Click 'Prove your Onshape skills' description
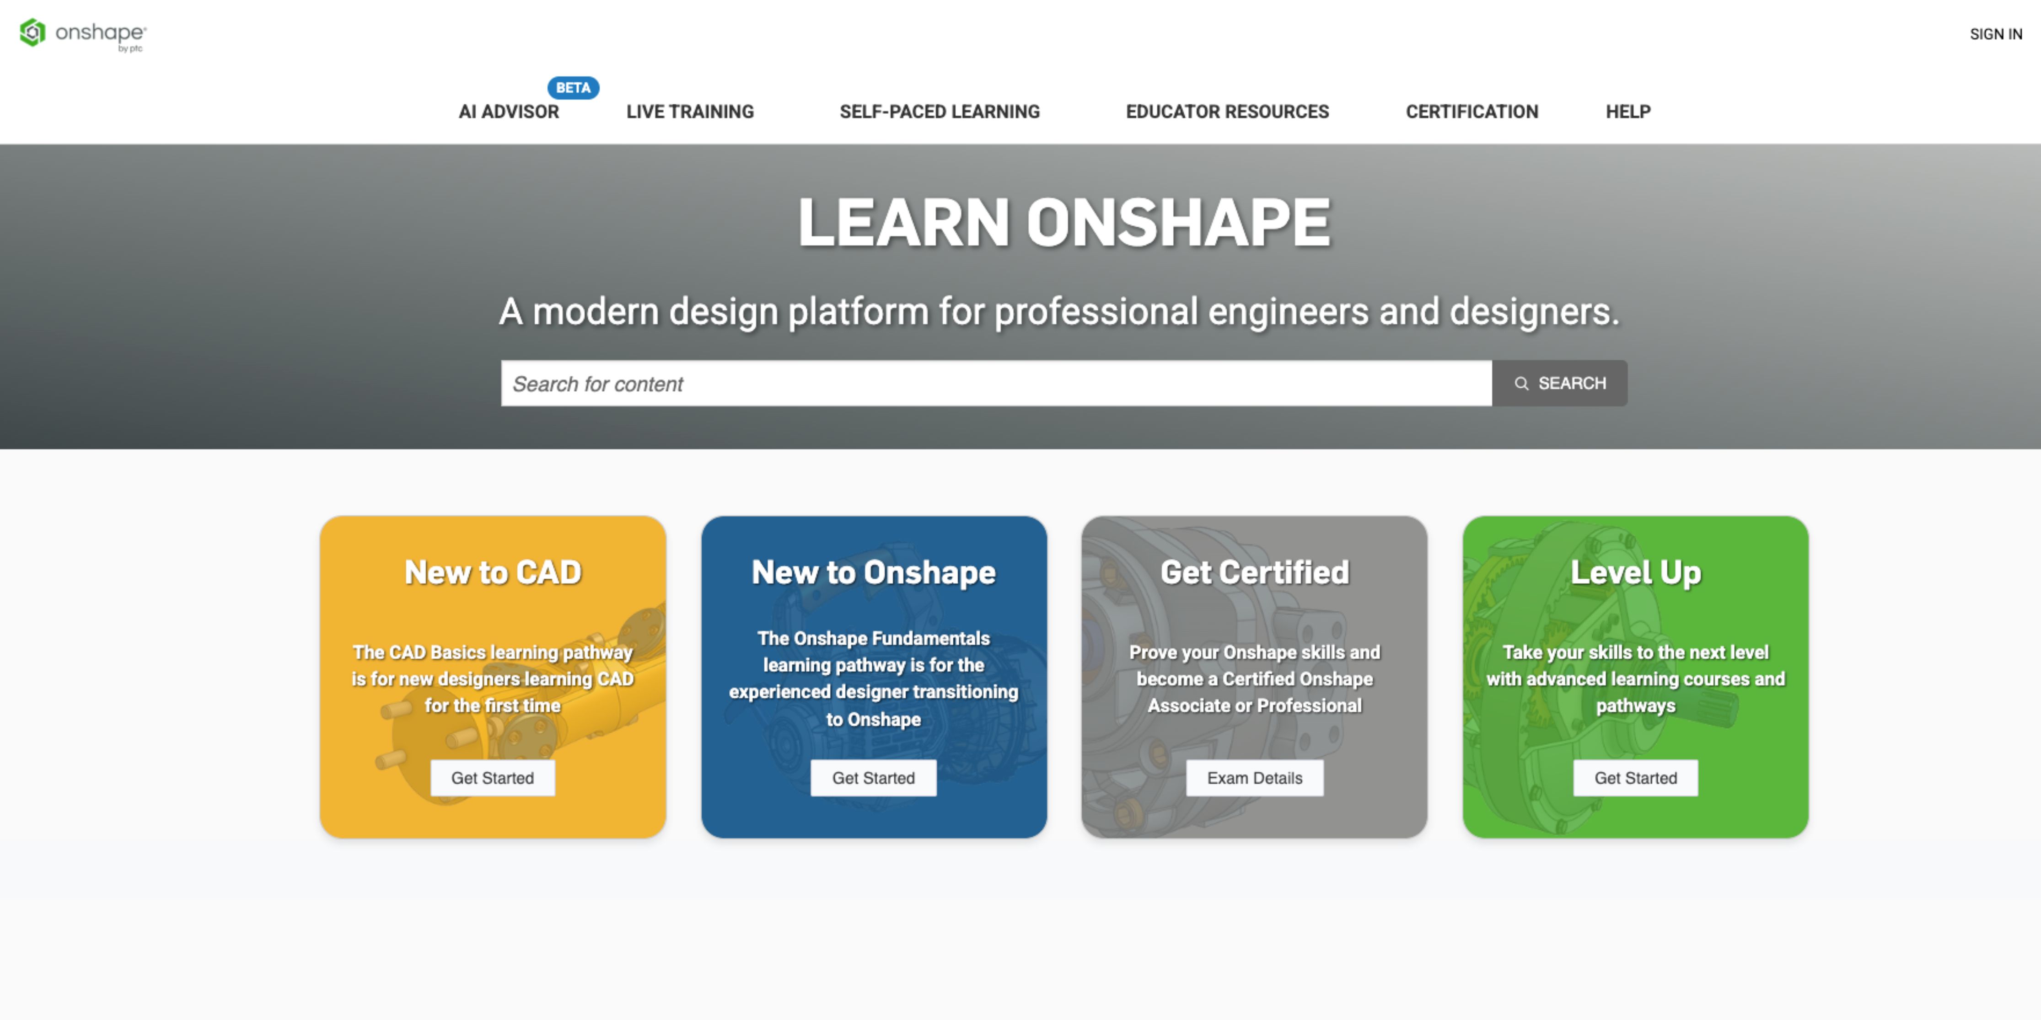Image resolution: width=2041 pixels, height=1020 pixels. pyautogui.click(x=1254, y=678)
